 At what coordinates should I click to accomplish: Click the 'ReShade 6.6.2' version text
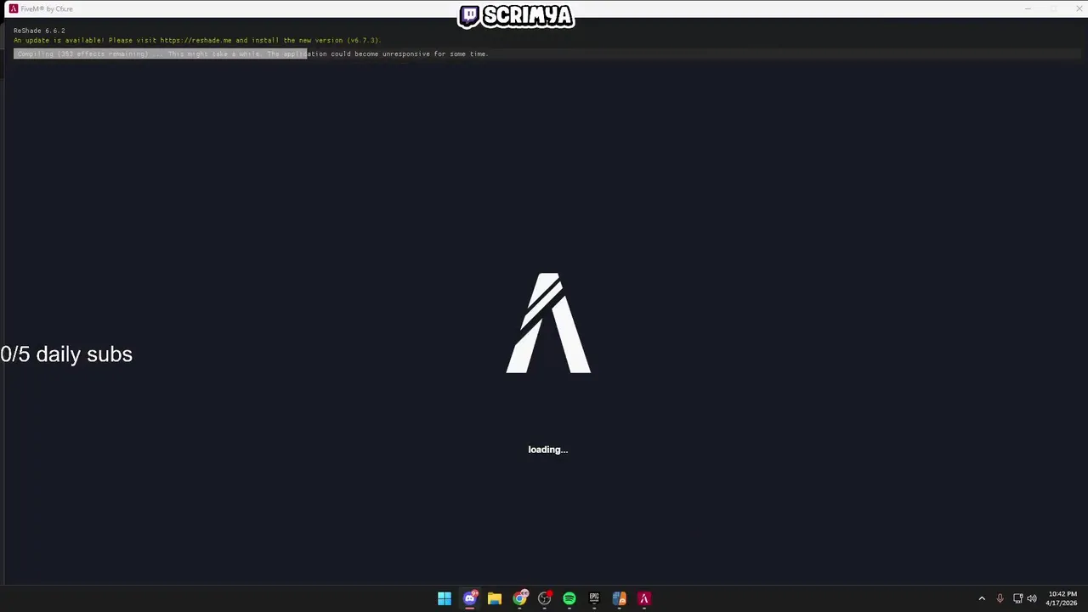[x=39, y=31]
